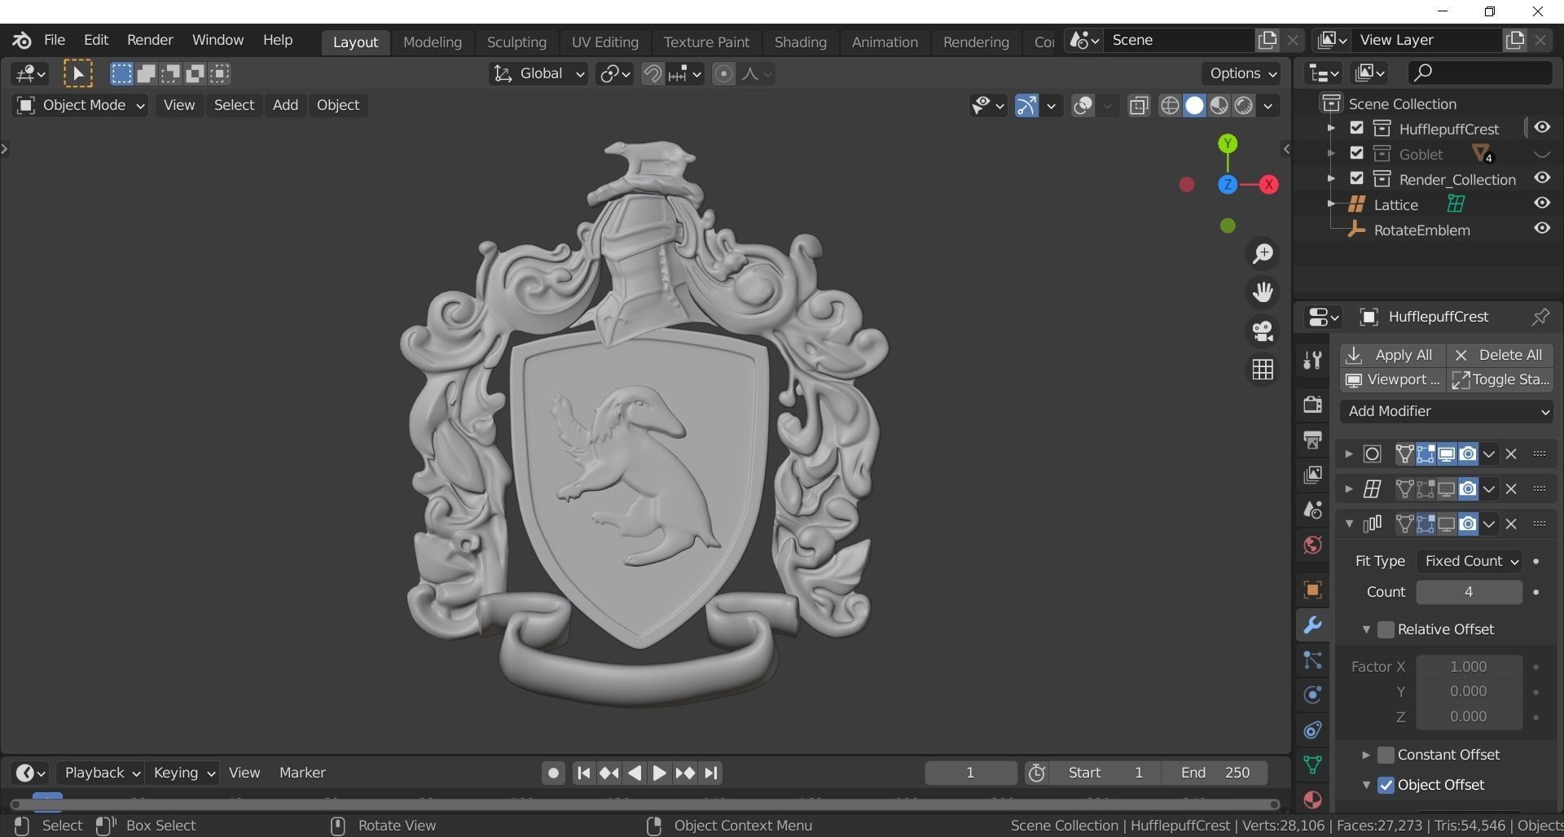Open the Tool properties tab icon

tap(1312, 360)
